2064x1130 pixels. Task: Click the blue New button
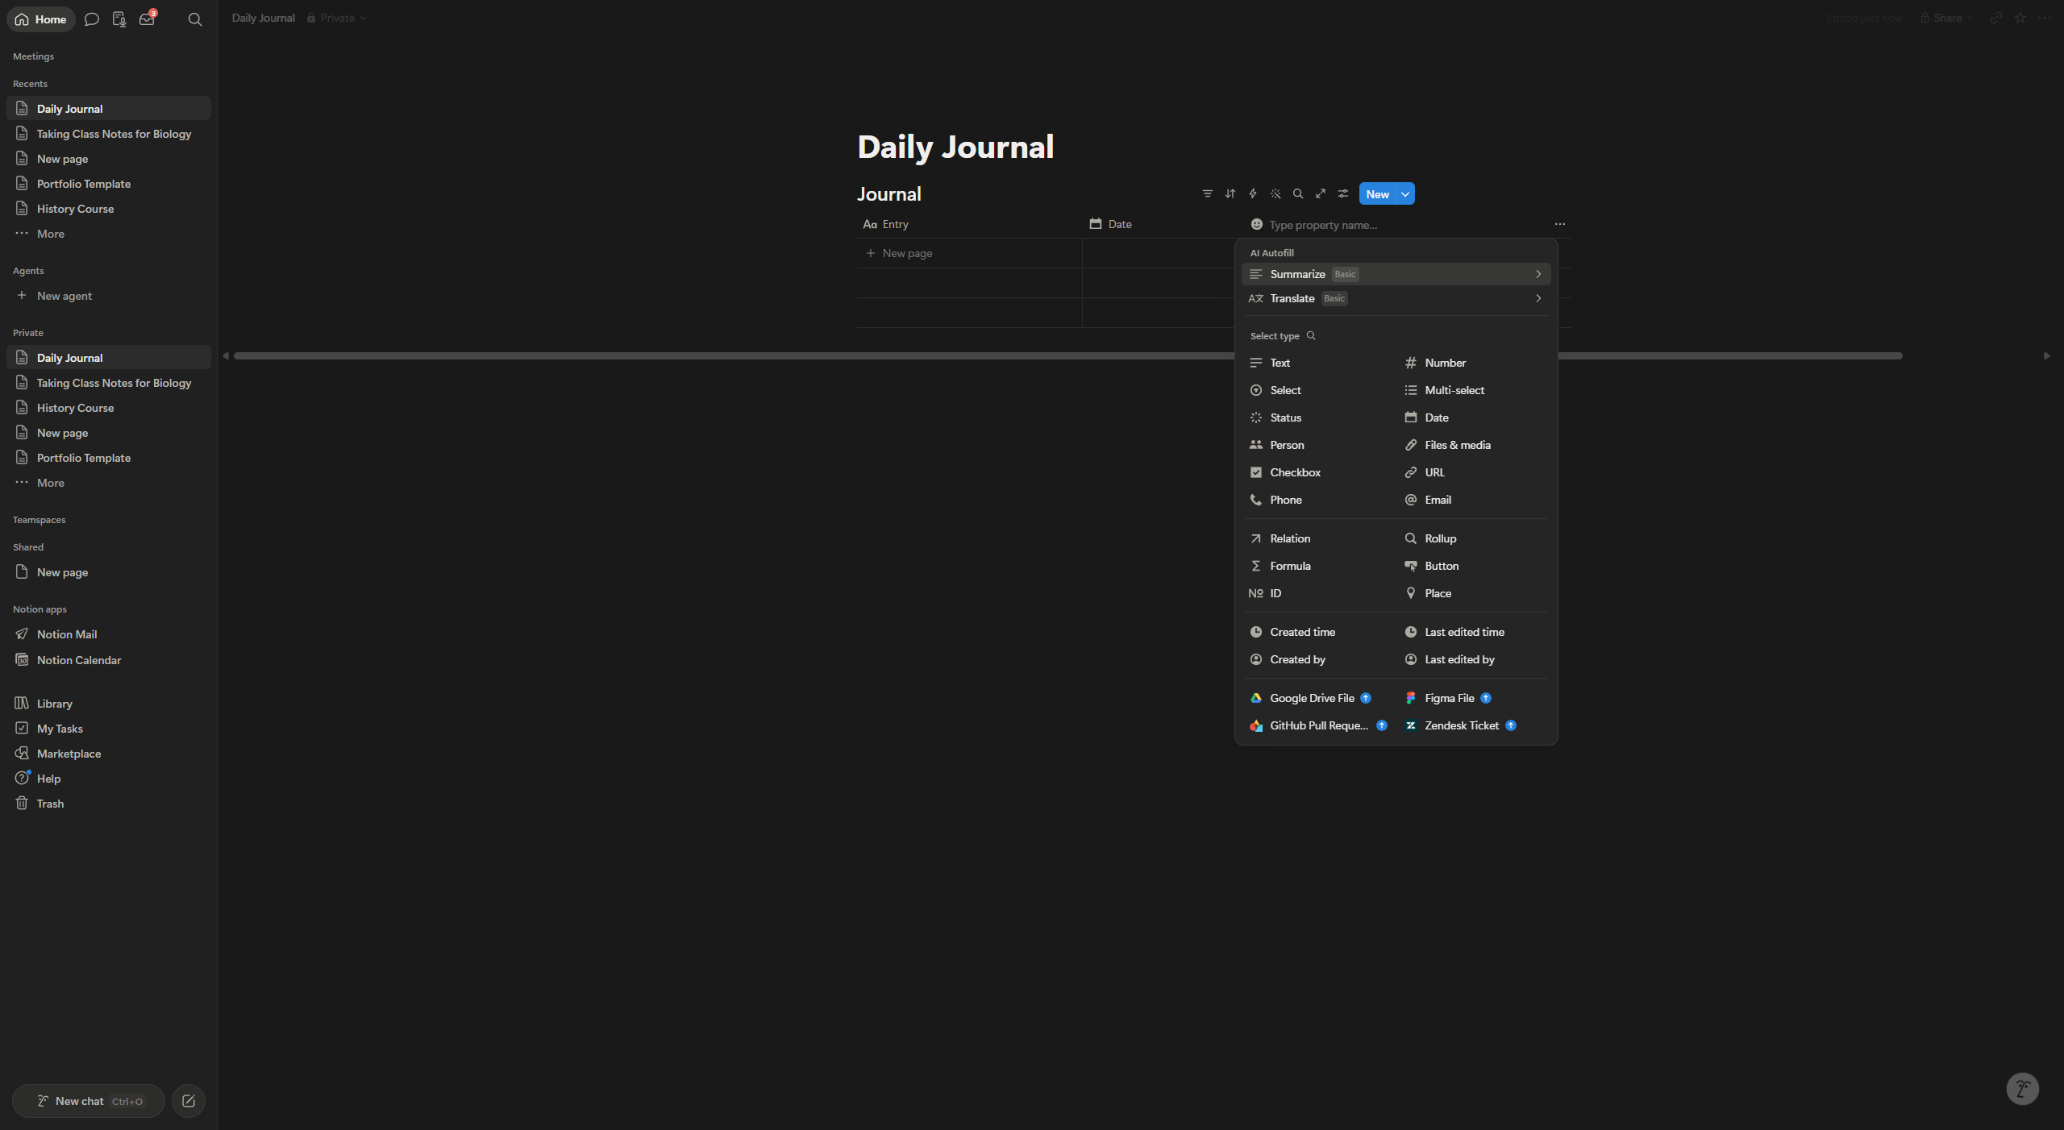tap(1377, 193)
